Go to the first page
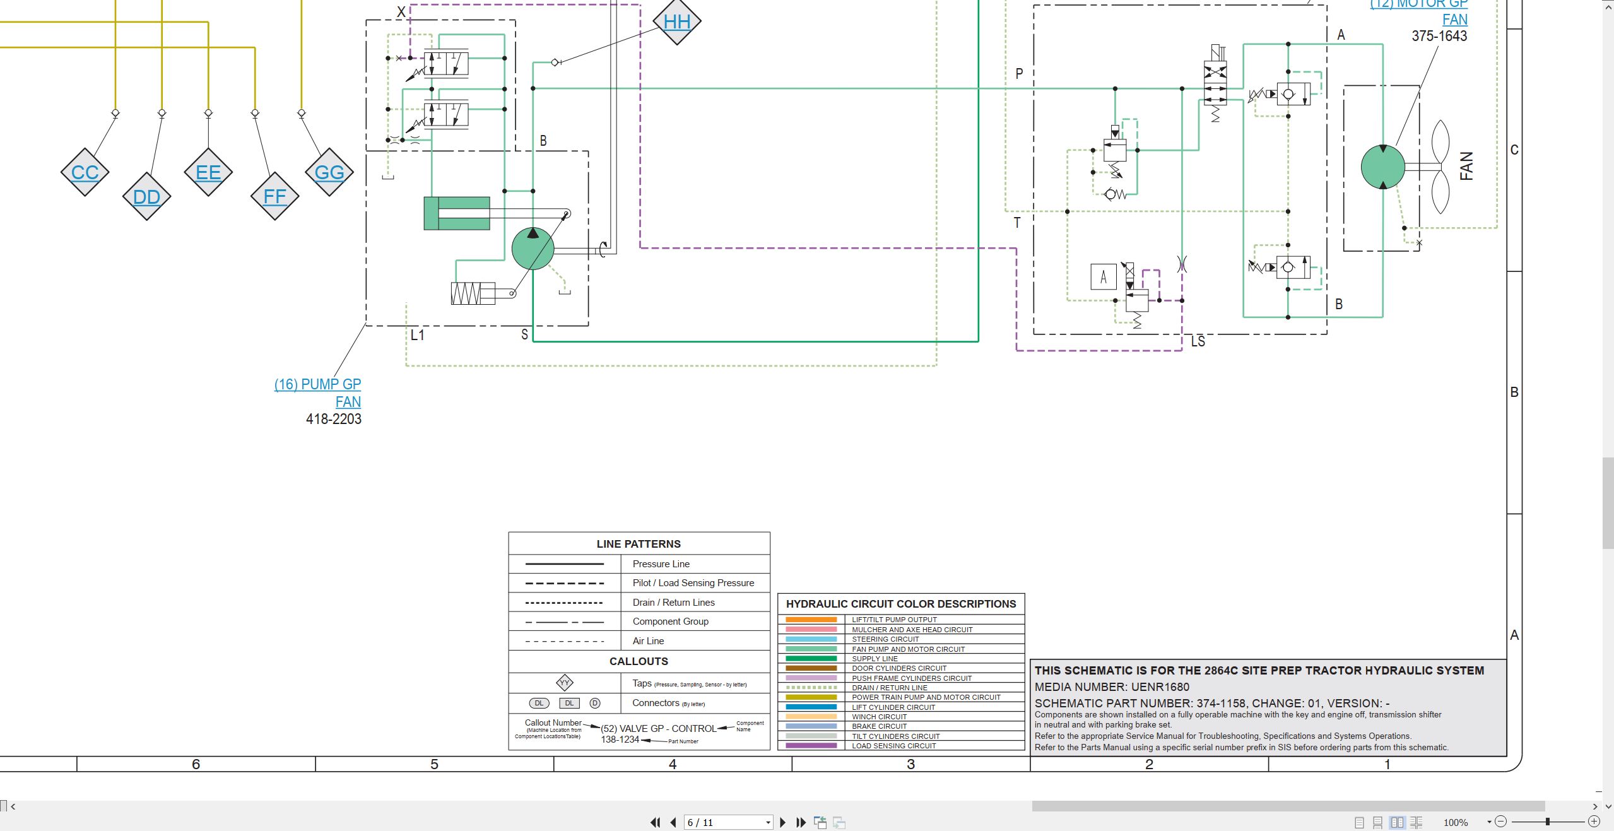Viewport: 1614px width, 831px height. pyautogui.click(x=656, y=822)
